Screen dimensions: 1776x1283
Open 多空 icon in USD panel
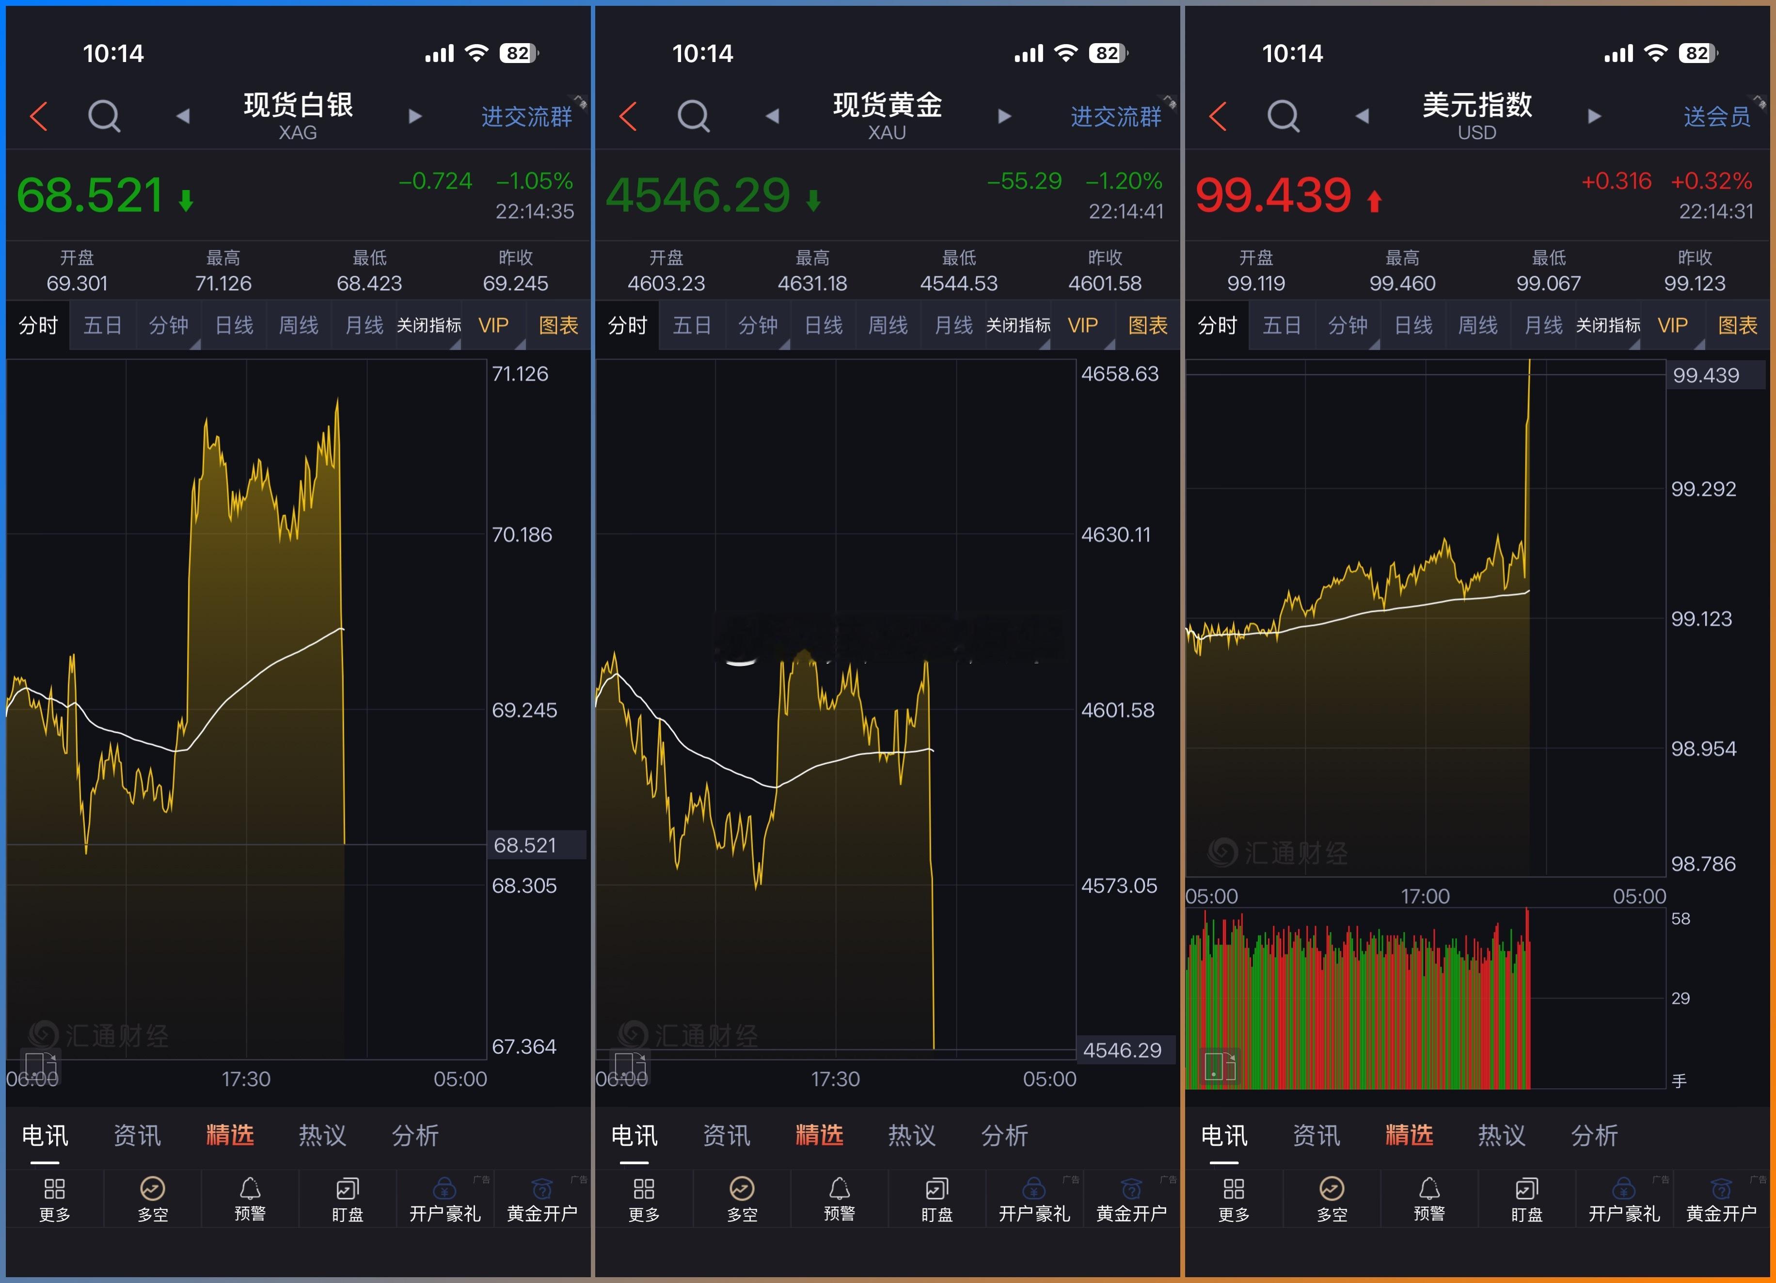click(1331, 1199)
